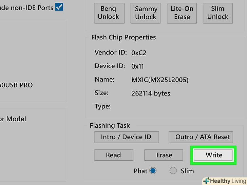
Task: Click the Lite-On Erase button
Action: (x=182, y=13)
